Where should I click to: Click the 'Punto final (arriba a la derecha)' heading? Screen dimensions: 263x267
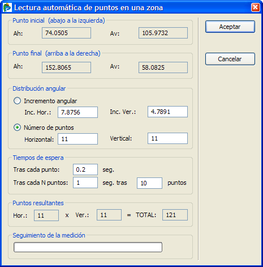point(57,53)
